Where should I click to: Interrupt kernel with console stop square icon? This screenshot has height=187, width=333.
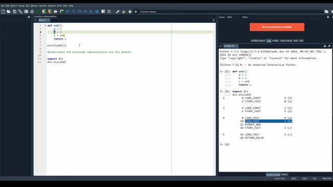[x=325, y=46]
